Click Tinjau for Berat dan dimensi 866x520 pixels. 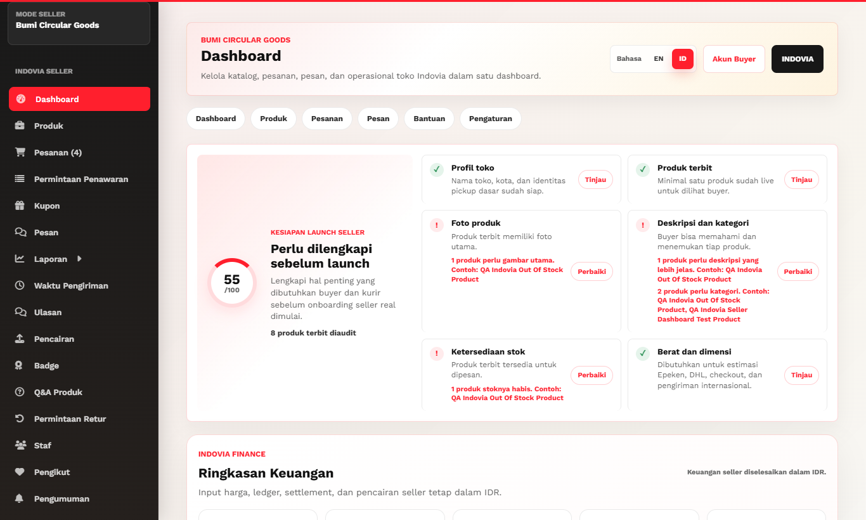(x=801, y=375)
